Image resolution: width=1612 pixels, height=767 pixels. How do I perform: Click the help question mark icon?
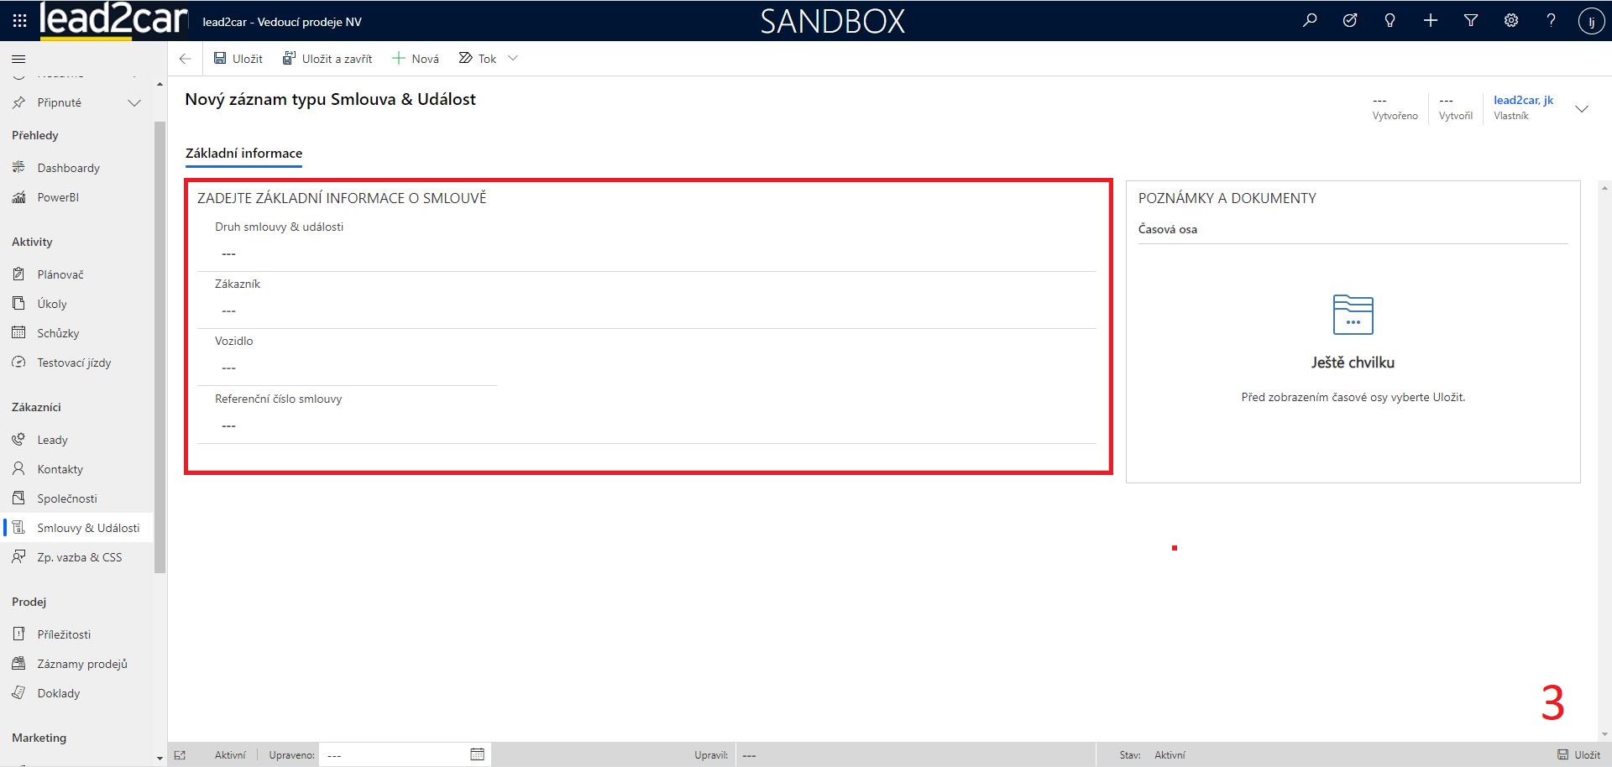(1551, 20)
